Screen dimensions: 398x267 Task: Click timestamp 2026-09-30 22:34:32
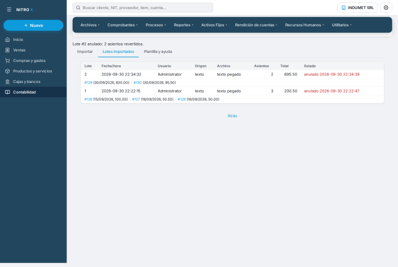121,74
